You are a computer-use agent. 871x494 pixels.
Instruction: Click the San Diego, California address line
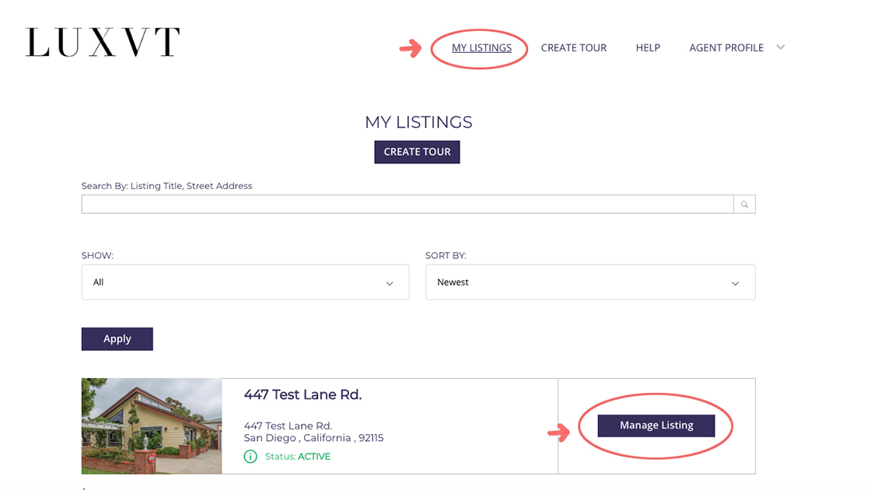click(313, 438)
